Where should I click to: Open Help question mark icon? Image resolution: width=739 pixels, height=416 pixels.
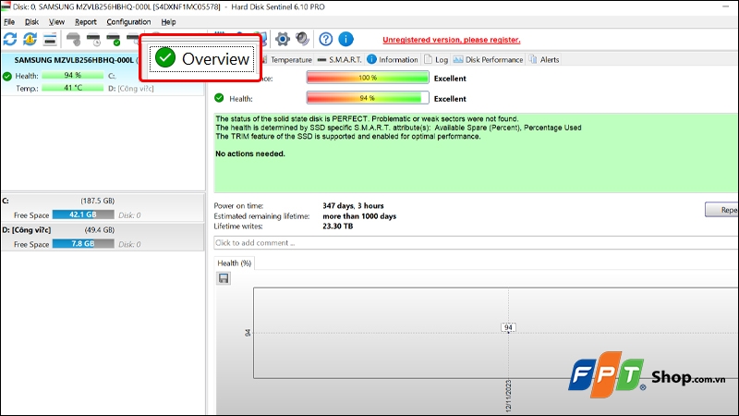click(x=326, y=39)
